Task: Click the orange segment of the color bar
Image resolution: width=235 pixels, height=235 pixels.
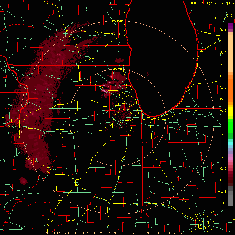Action: [231, 90]
